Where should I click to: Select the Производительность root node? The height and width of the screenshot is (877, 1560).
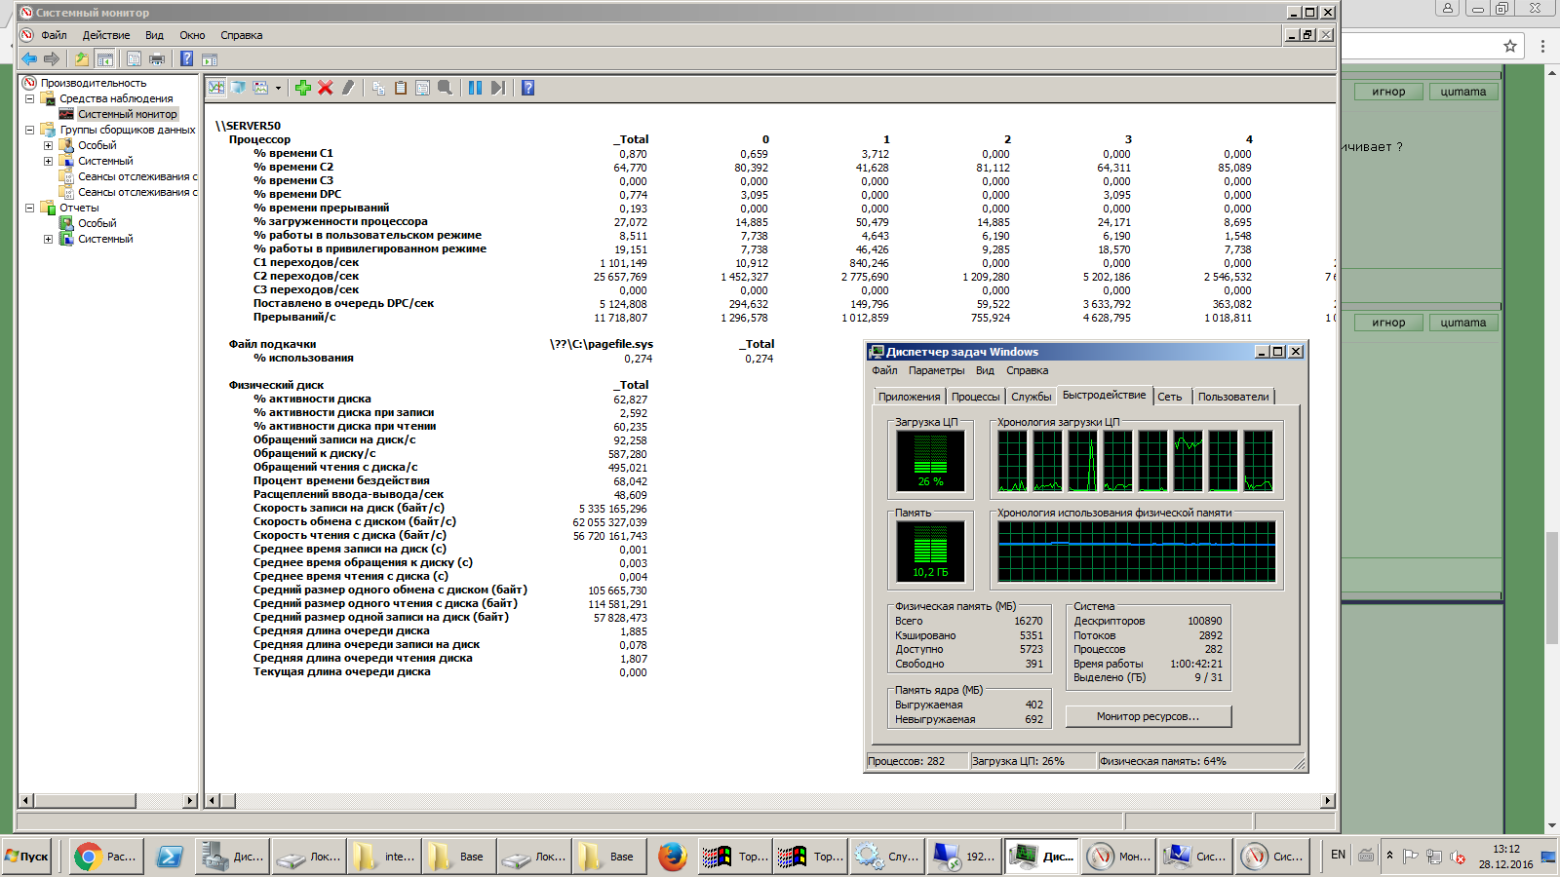94,83
